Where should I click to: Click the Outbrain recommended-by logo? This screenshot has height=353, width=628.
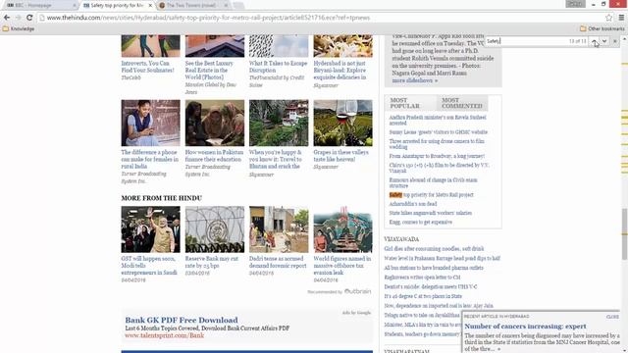pyautogui.click(x=357, y=291)
